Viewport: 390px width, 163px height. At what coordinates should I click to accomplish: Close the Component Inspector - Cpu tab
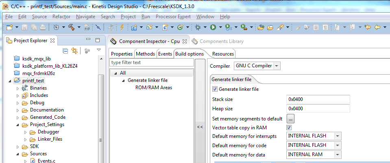click(184, 41)
